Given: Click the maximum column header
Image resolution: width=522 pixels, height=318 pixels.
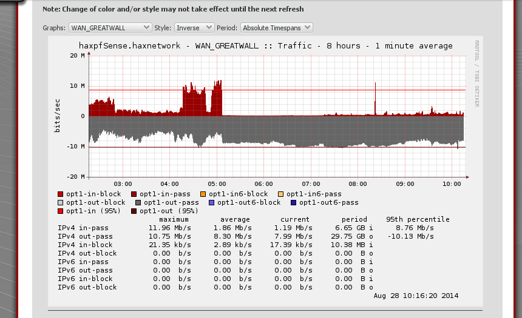Looking at the screenshot, I should (x=174, y=220).
